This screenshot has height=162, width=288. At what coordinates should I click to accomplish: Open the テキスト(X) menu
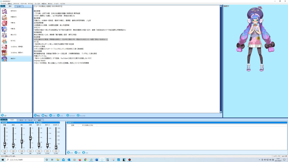[16, 4]
